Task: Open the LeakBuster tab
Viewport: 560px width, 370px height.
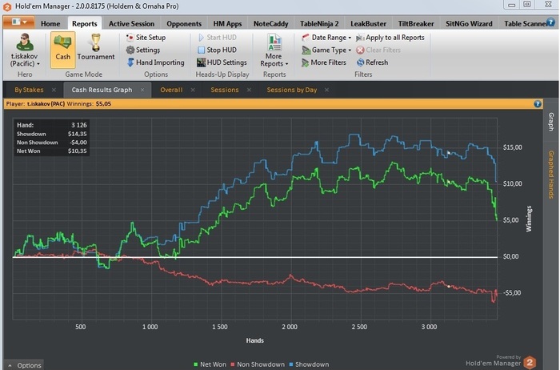Action: point(368,23)
